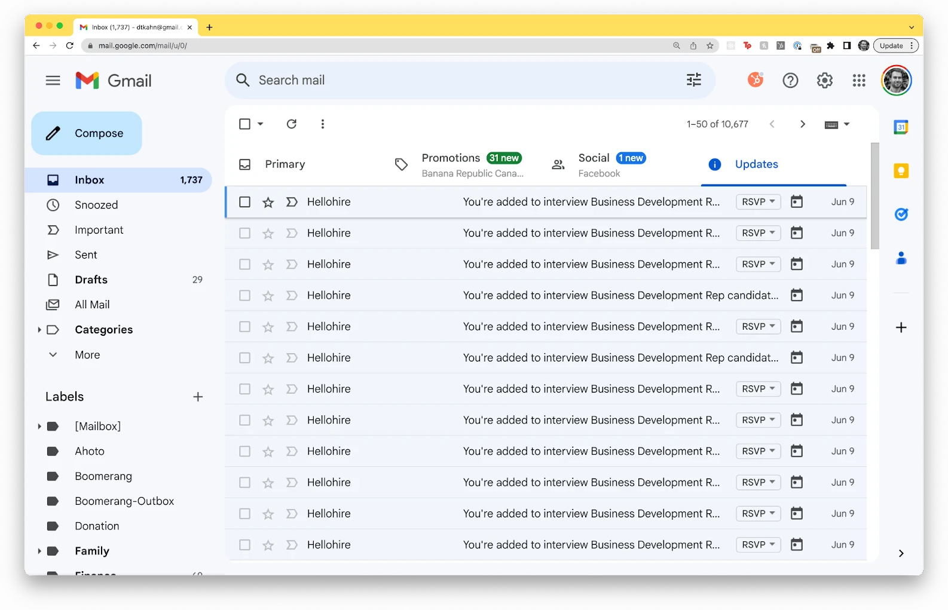948x610 pixels.
Task: Select the last visible Hellohire email checkbox
Action: point(244,545)
